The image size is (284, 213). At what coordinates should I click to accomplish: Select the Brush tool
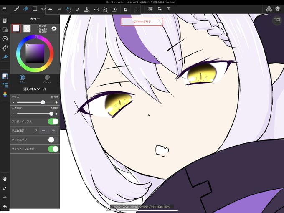point(16,9)
